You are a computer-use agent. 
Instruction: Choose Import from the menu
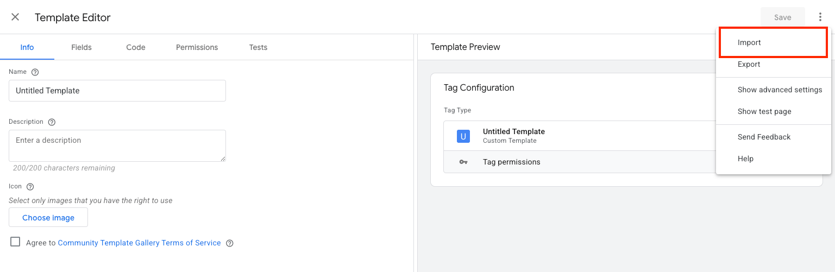click(749, 42)
